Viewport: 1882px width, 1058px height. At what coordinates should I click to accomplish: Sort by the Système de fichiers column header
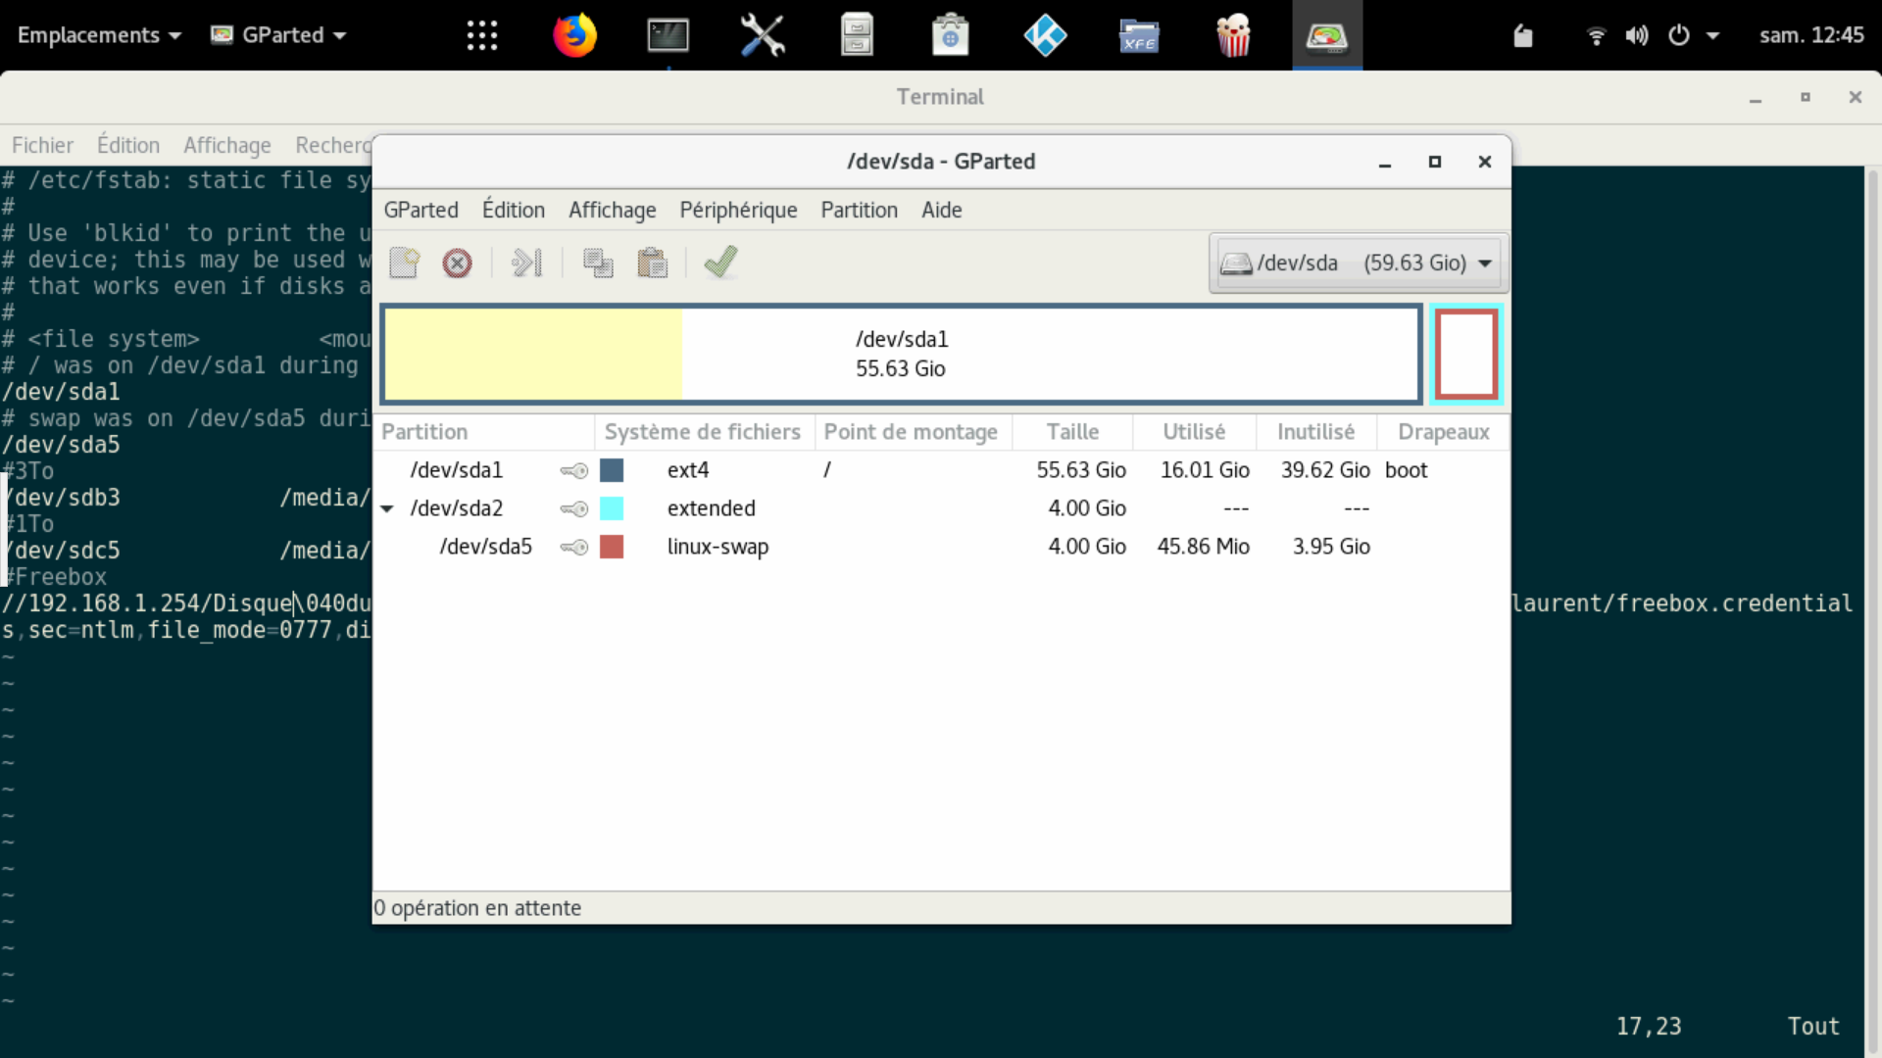pyautogui.click(x=702, y=432)
